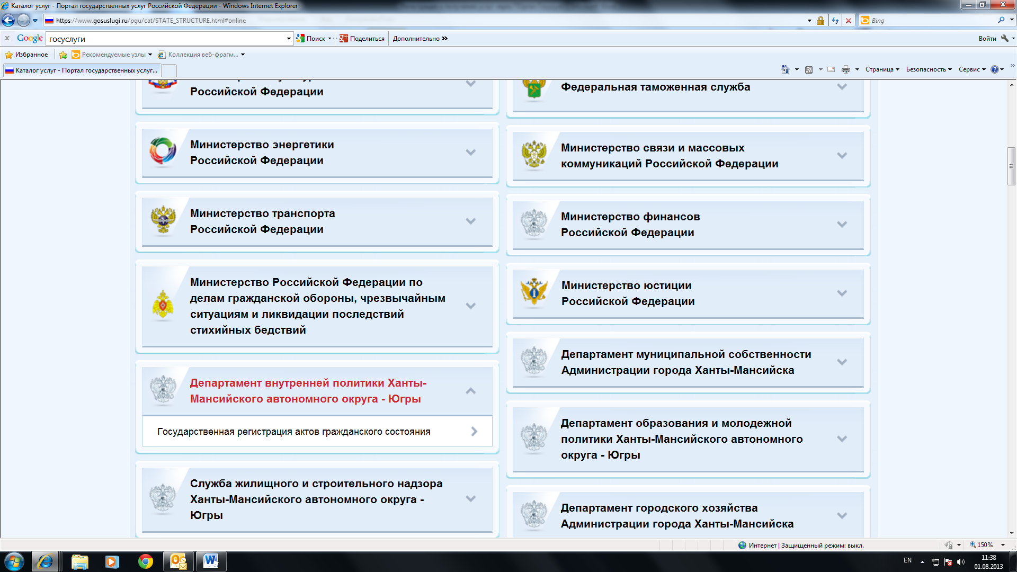Expand Министерство энергетики section
The width and height of the screenshot is (1017, 572).
pos(470,153)
